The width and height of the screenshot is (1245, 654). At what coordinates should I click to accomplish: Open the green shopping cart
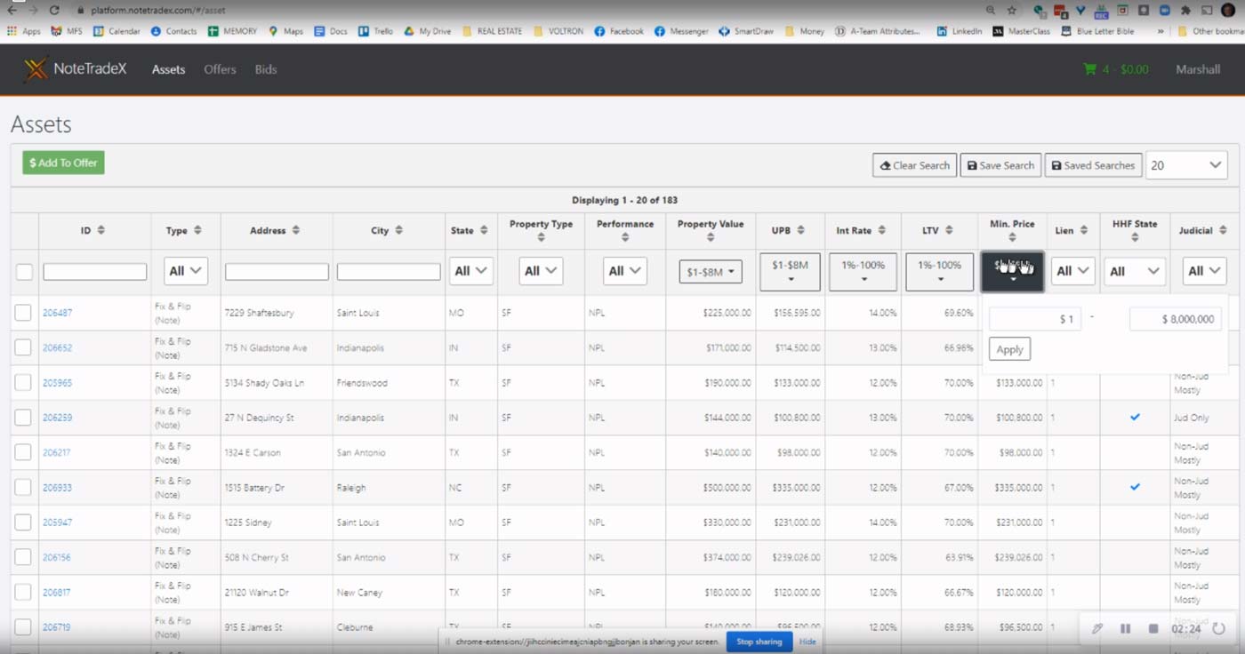[1089, 69]
